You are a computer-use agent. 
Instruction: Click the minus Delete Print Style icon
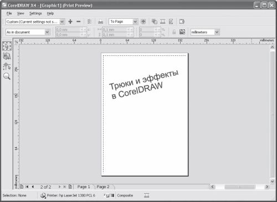79,22
